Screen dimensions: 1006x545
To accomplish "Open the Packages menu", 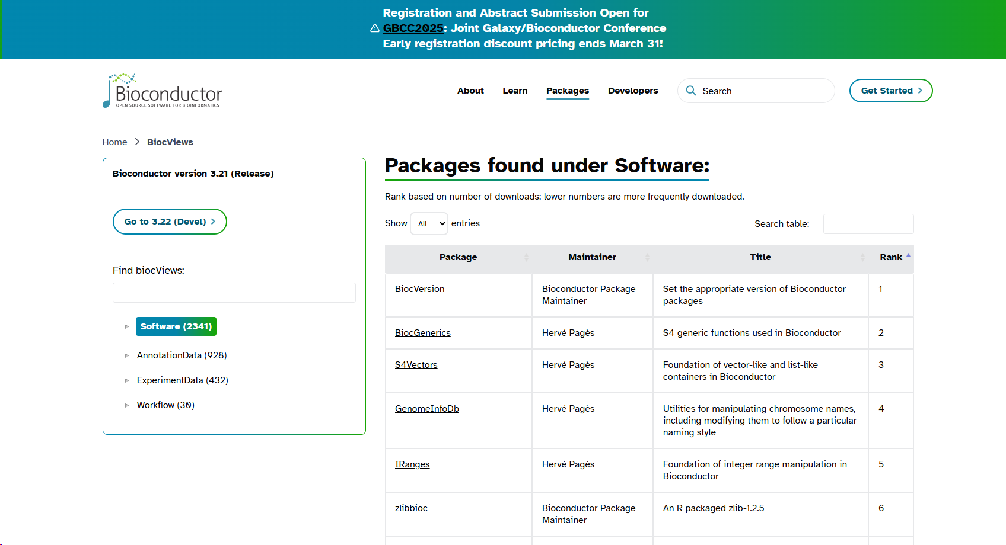I will click(x=568, y=91).
